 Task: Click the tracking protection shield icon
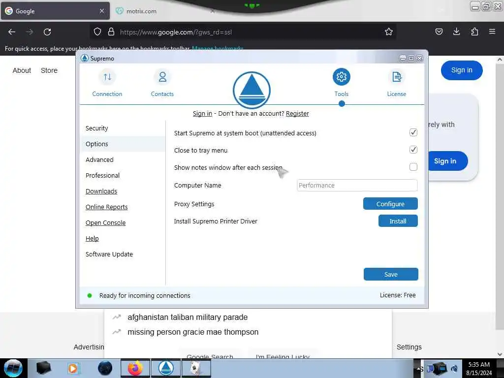pos(97,32)
